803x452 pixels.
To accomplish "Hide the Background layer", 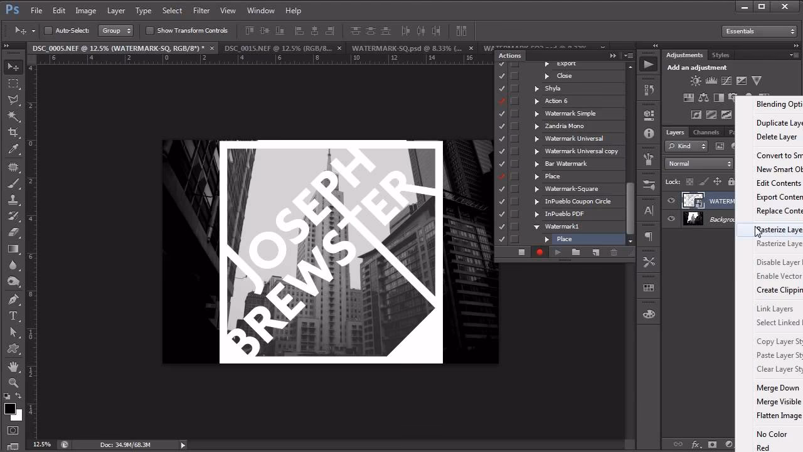I will click(671, 219).
